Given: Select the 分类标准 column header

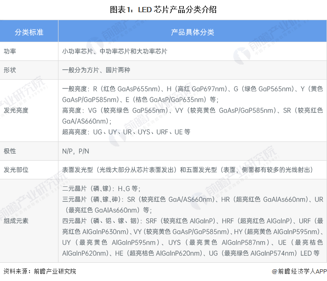Looking at the screenshot, I should [29, 32].
